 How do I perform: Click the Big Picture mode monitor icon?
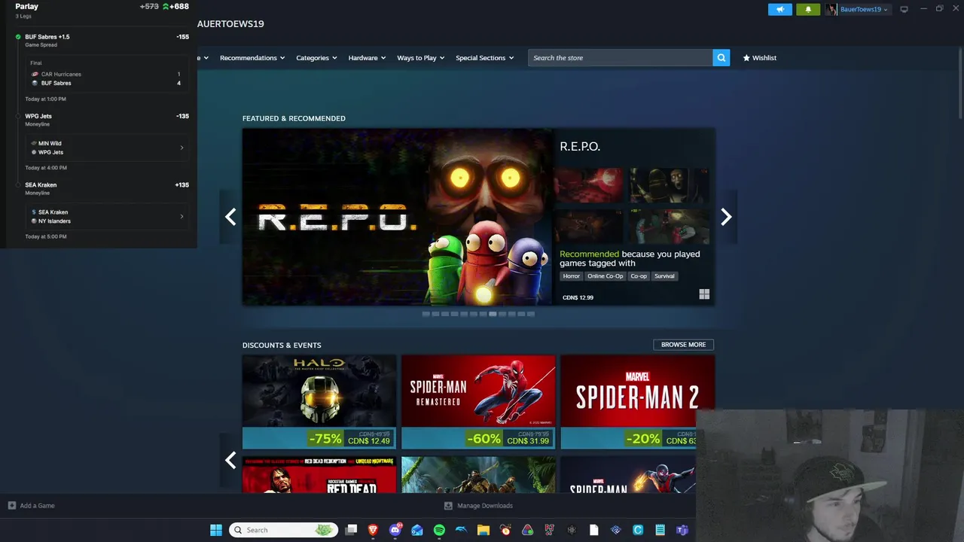click(x=904, y=9)
